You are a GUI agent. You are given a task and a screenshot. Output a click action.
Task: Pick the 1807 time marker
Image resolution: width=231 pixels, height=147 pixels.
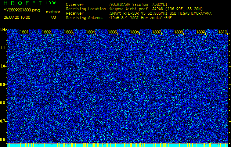tap(156, 32)
